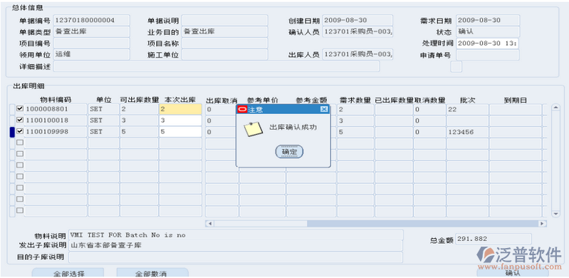
Task: Click the small box below 申请单号
Action: [x=456, y=67]
